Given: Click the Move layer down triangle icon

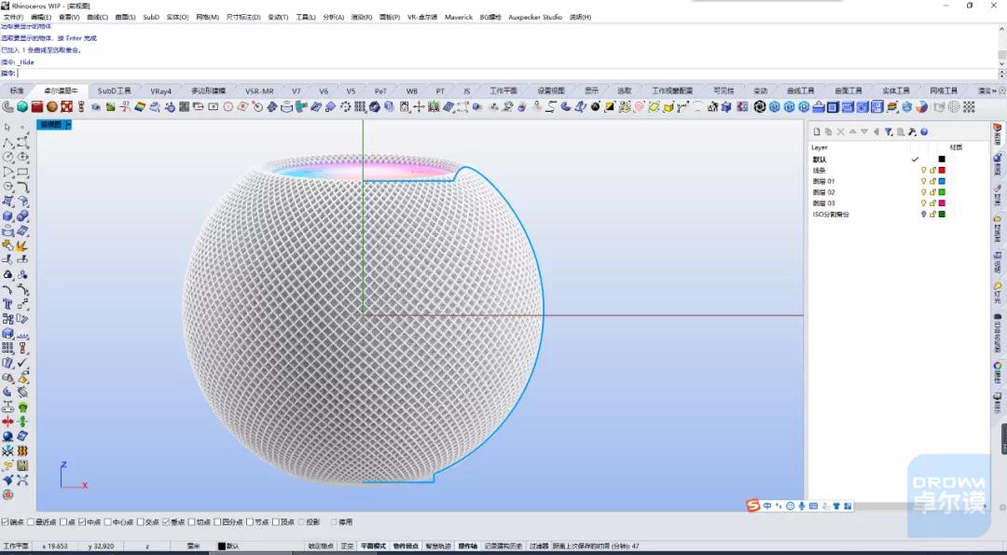Looking at the screenshot, I should pos(864,132).
